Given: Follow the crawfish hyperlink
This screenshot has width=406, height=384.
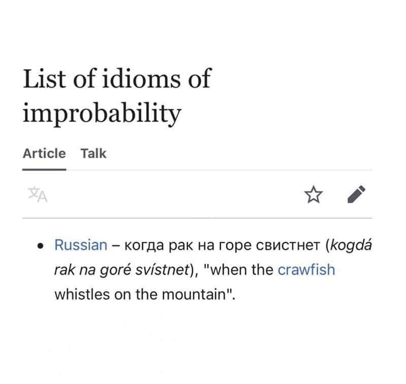Looking at the screenshot, I should click(x=307, y=270).
